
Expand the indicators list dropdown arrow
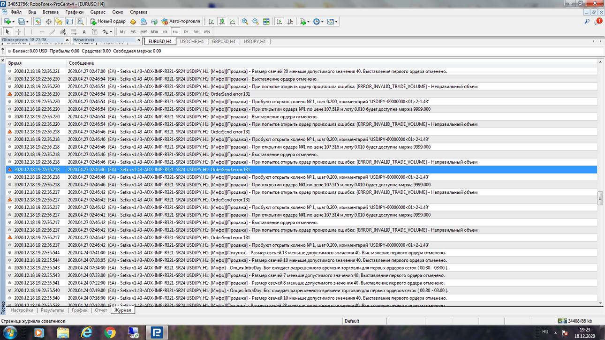point(308,22)
